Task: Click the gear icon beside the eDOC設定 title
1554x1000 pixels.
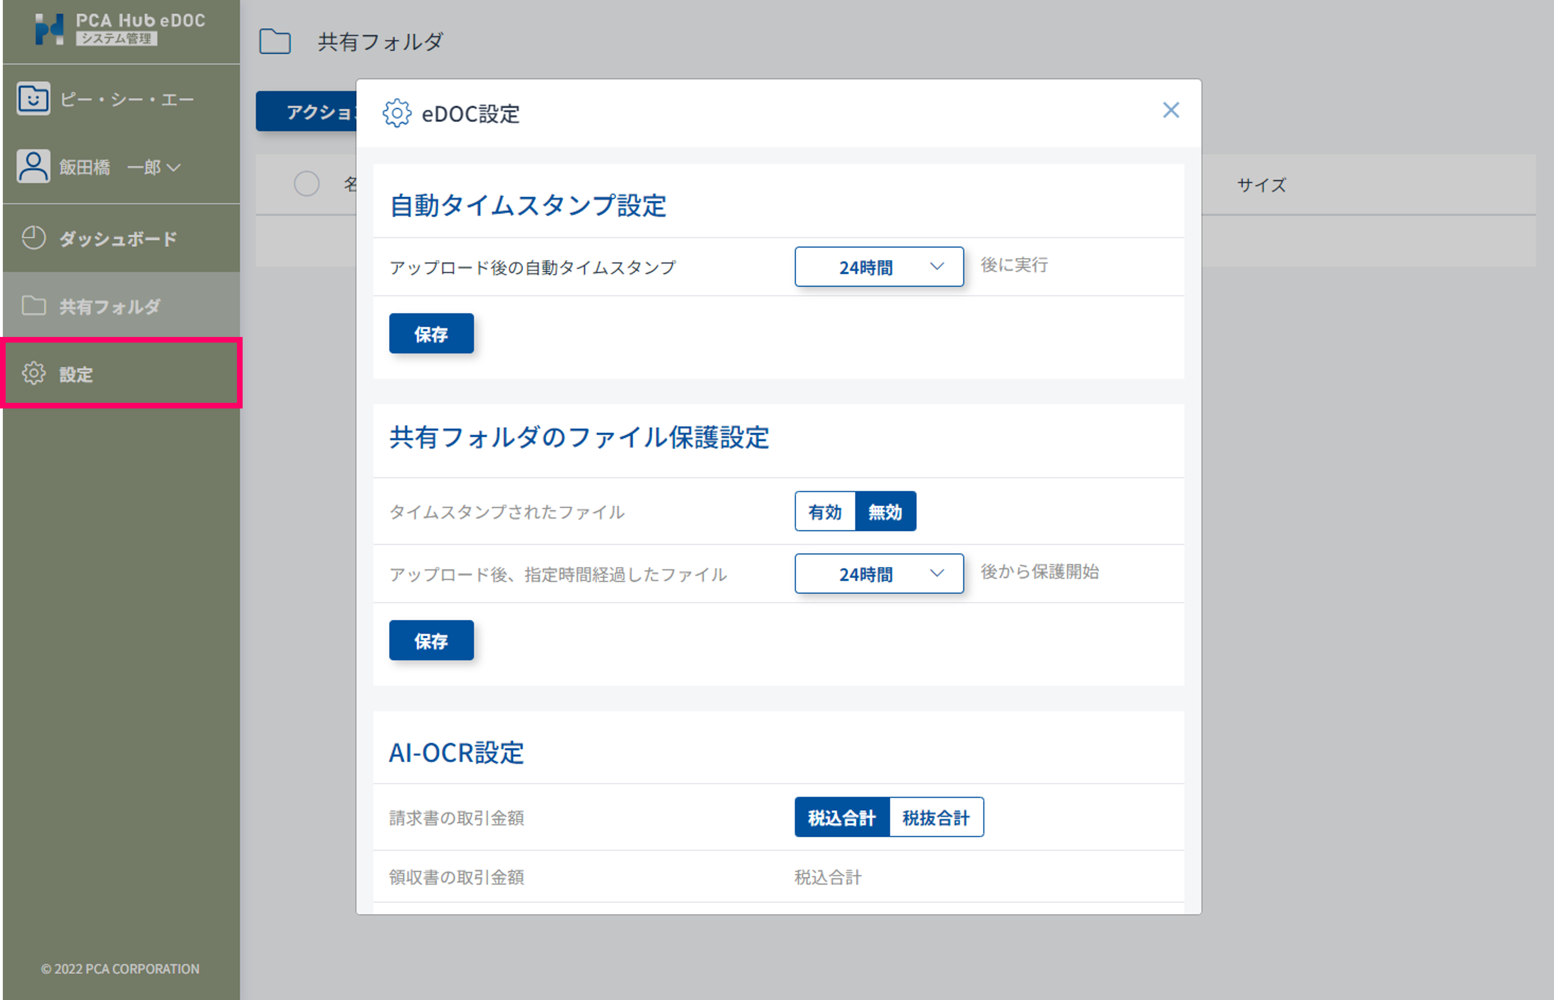Action: click(x=396, y=114)
